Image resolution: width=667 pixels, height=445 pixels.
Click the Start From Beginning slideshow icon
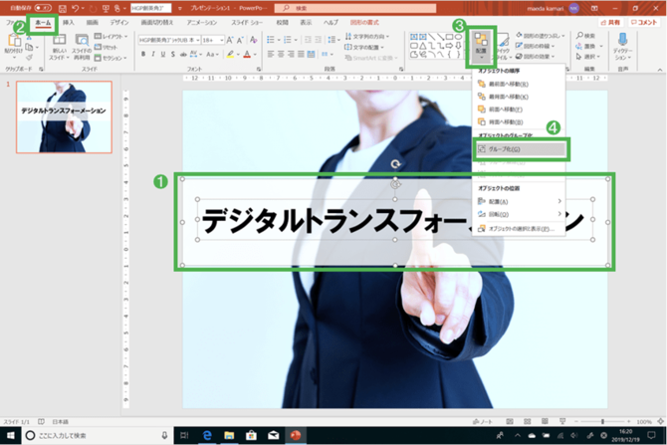click(106, 9)
